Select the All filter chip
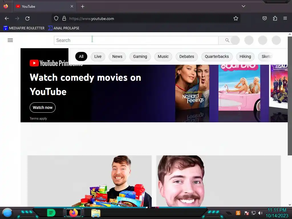The image size is (292, 219). click(x=81, y=56)
